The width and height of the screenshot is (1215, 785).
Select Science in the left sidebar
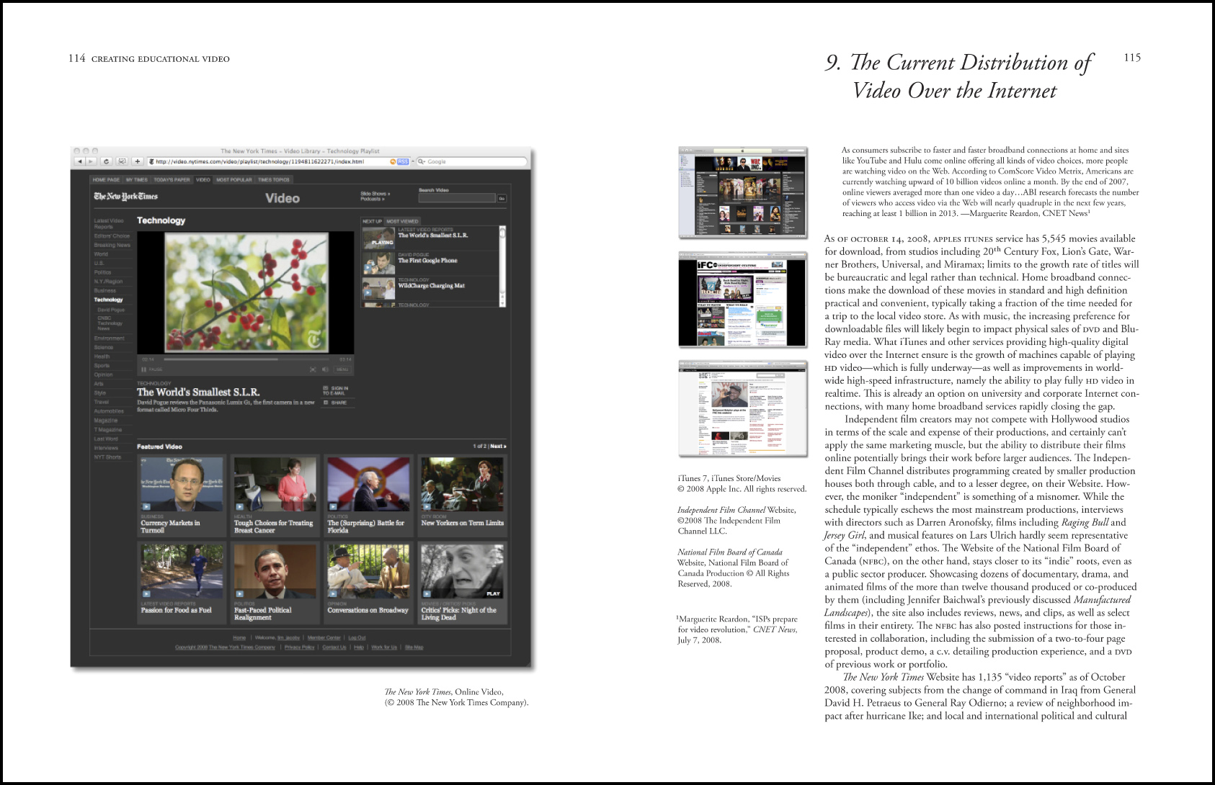click(103, 347)
